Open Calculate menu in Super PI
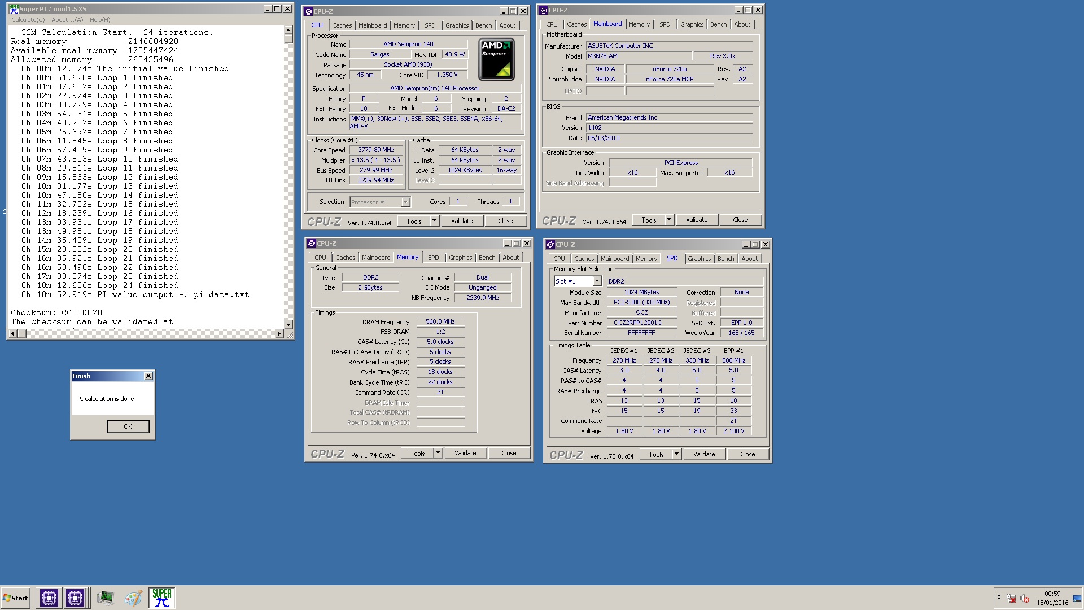This screenshot has width=1084, height=610. [x=28, y=20]
